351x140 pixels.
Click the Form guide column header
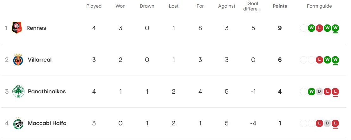coord(319,6)
